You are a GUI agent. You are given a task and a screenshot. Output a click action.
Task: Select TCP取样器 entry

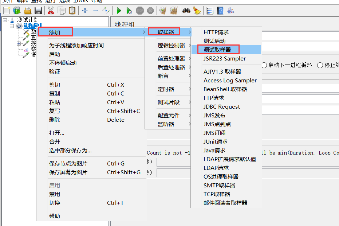tap(226, 194)
